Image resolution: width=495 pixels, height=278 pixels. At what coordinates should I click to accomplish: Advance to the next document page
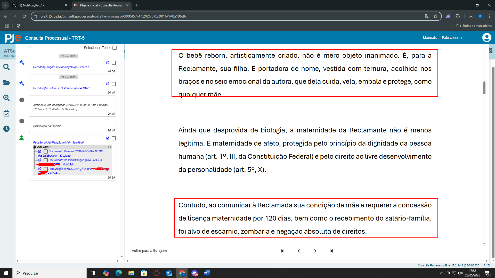point(315,251)
